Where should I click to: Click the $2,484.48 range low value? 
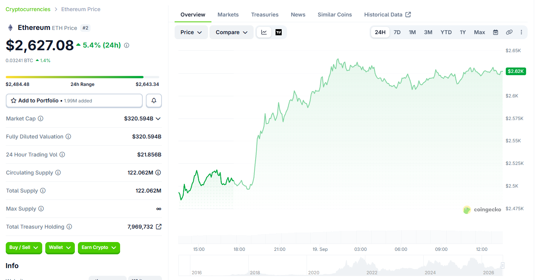point(18,84)
